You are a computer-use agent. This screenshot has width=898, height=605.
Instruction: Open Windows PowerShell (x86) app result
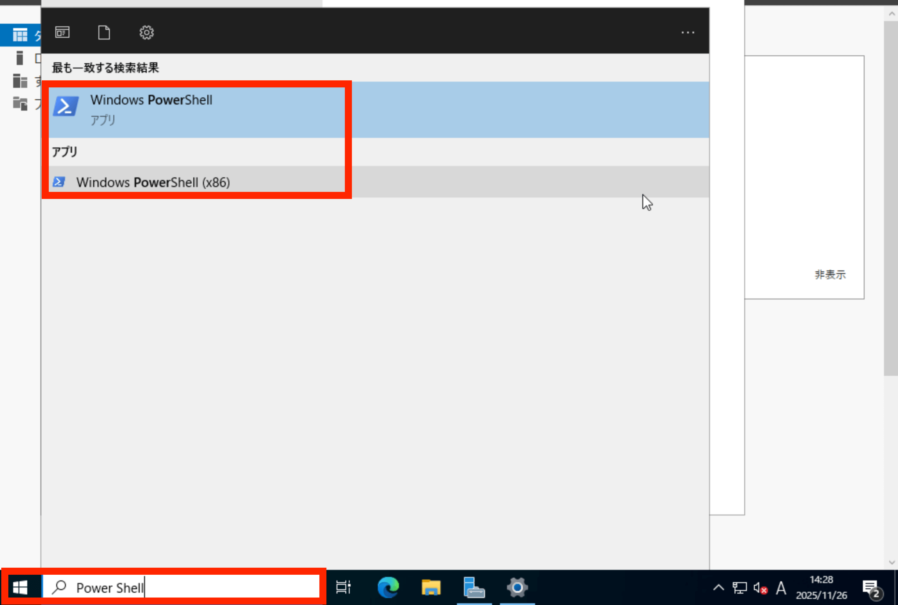pos(153,182)
